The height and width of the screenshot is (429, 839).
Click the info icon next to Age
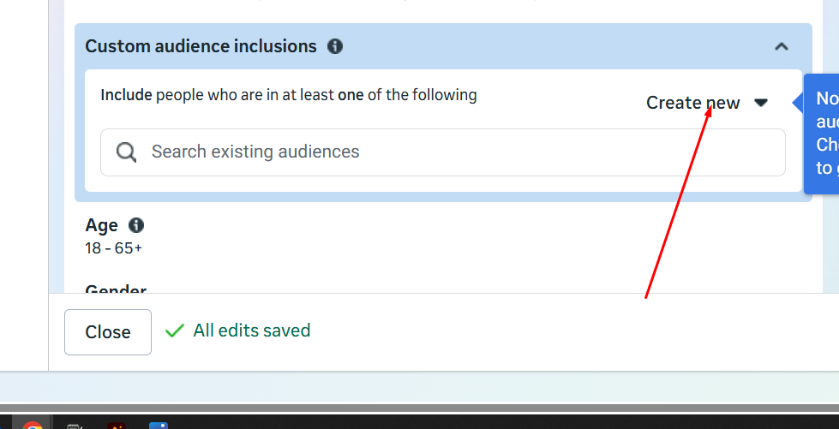(x=135, y=225)
